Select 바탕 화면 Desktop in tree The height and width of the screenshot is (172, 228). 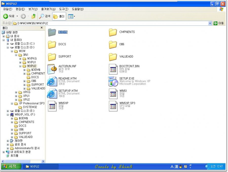[12, 32]
